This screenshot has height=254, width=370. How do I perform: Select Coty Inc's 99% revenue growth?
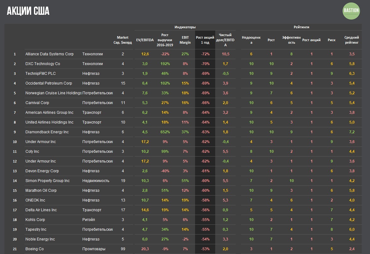pos(165,152)
